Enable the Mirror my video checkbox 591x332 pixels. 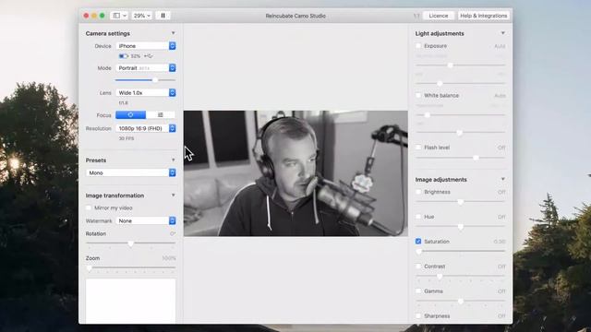[89, 207]
